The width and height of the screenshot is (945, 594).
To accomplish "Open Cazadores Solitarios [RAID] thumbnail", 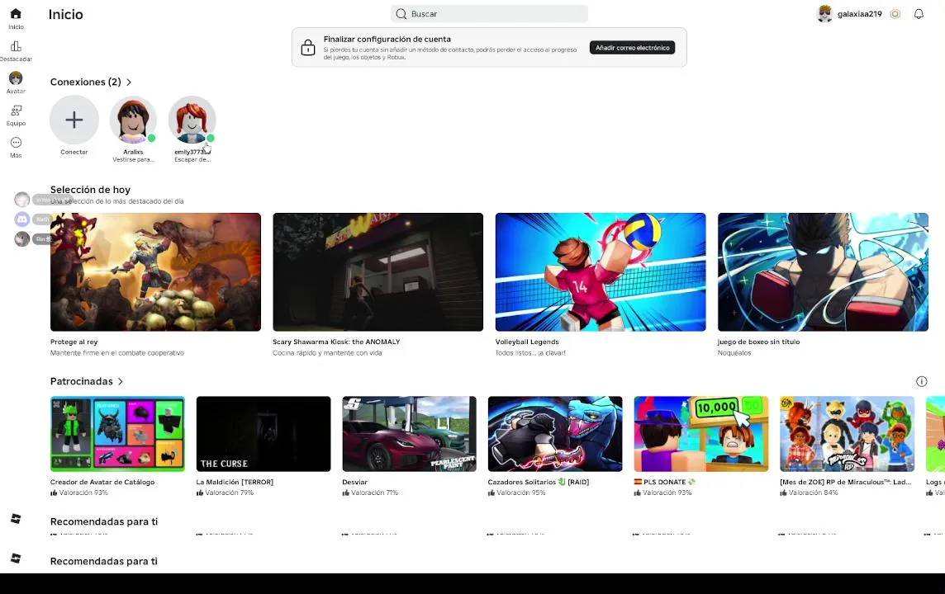I will point(555,434).
